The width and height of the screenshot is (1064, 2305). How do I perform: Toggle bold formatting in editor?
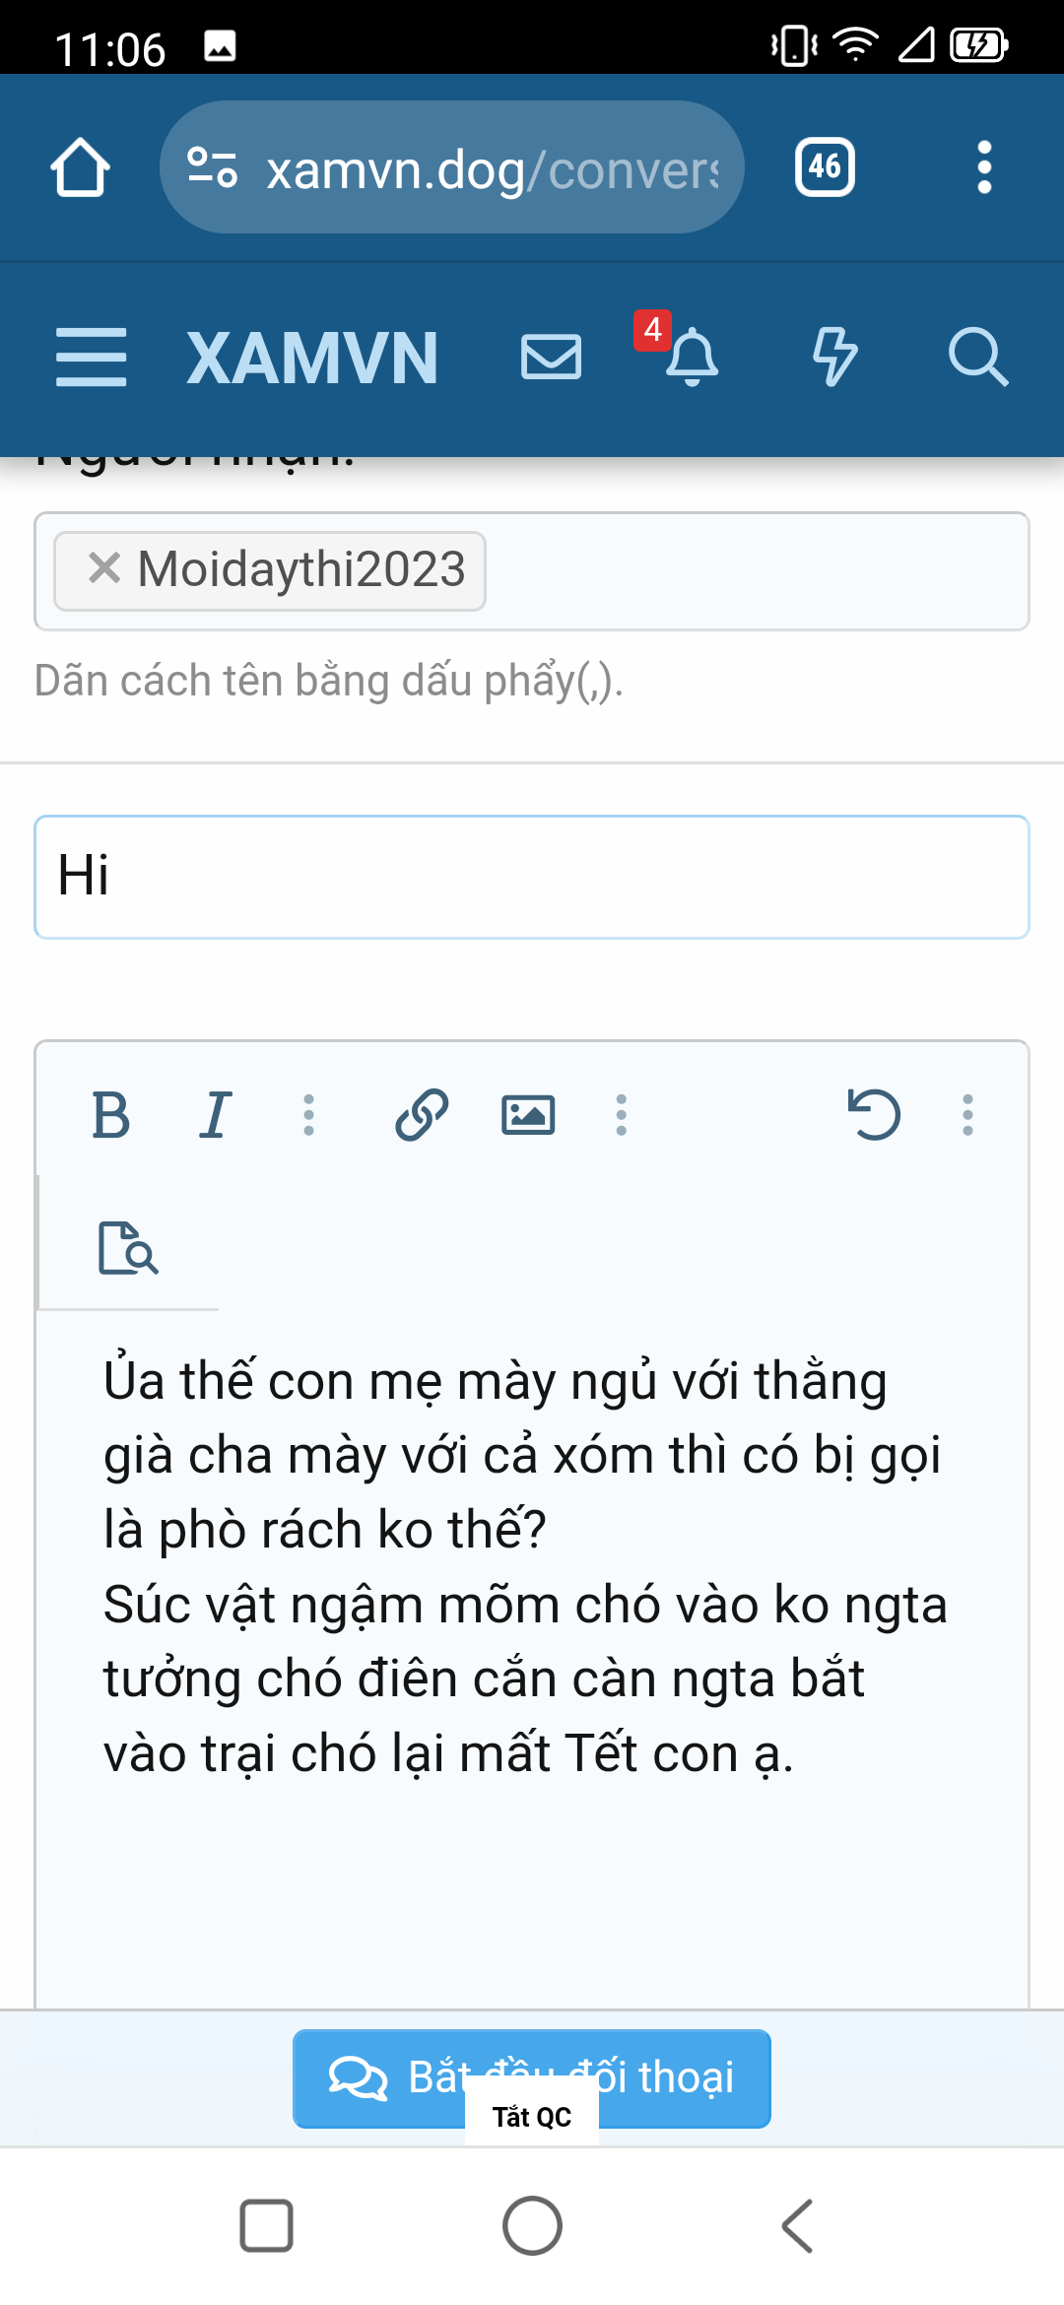point(111,1113)
